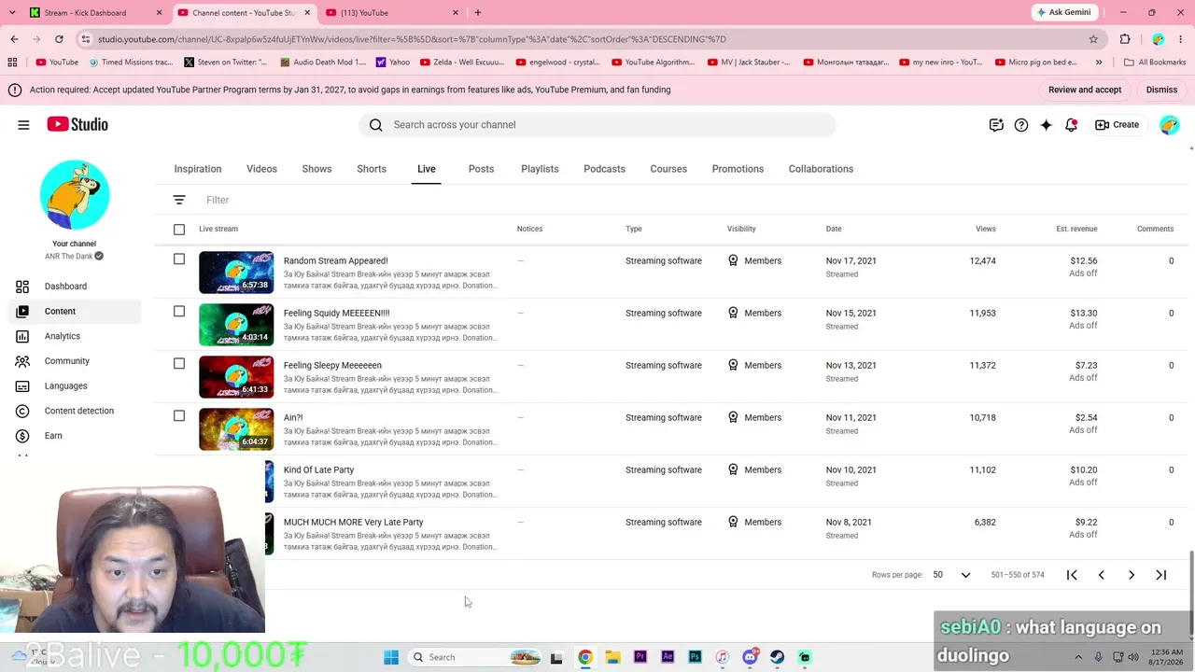Click the Create button
The width and height of the screenshot is (1195, 672).
(1118, 125)
